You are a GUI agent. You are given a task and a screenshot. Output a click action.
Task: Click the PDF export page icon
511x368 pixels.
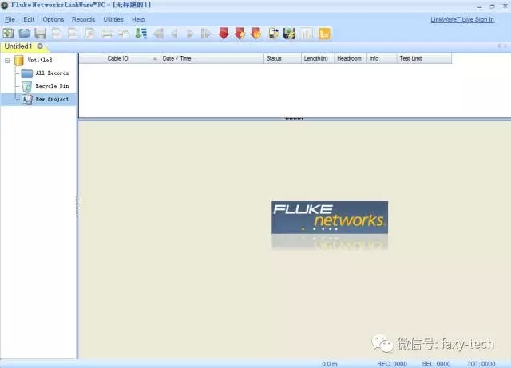57,34
